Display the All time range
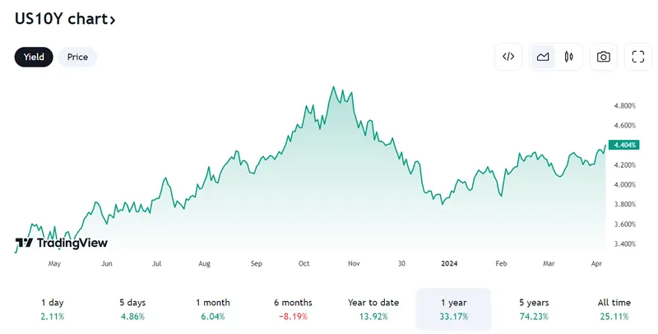The width and height of the screenshot is (658, 334). point(614,308)
